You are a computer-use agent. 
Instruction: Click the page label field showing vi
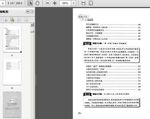tap(2, 3)
